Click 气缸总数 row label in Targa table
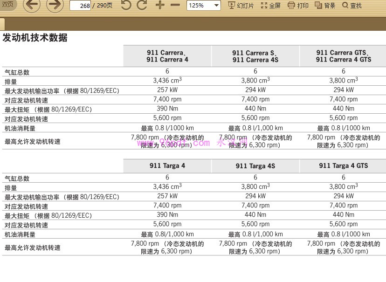386x282 pixels. [17, 179]
